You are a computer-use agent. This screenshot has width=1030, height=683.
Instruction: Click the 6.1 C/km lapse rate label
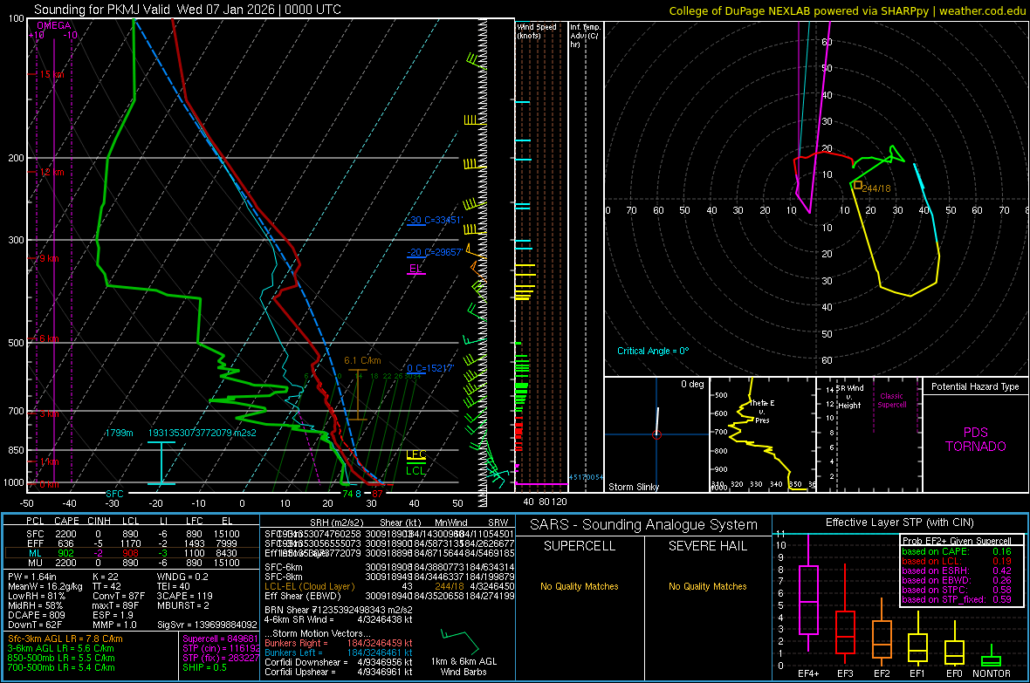pyautogui.click(x=362, y=360)
